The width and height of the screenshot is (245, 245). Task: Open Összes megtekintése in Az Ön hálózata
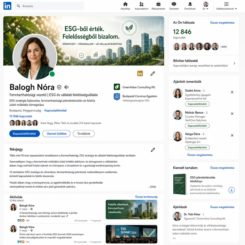click(x=222, y=23)
